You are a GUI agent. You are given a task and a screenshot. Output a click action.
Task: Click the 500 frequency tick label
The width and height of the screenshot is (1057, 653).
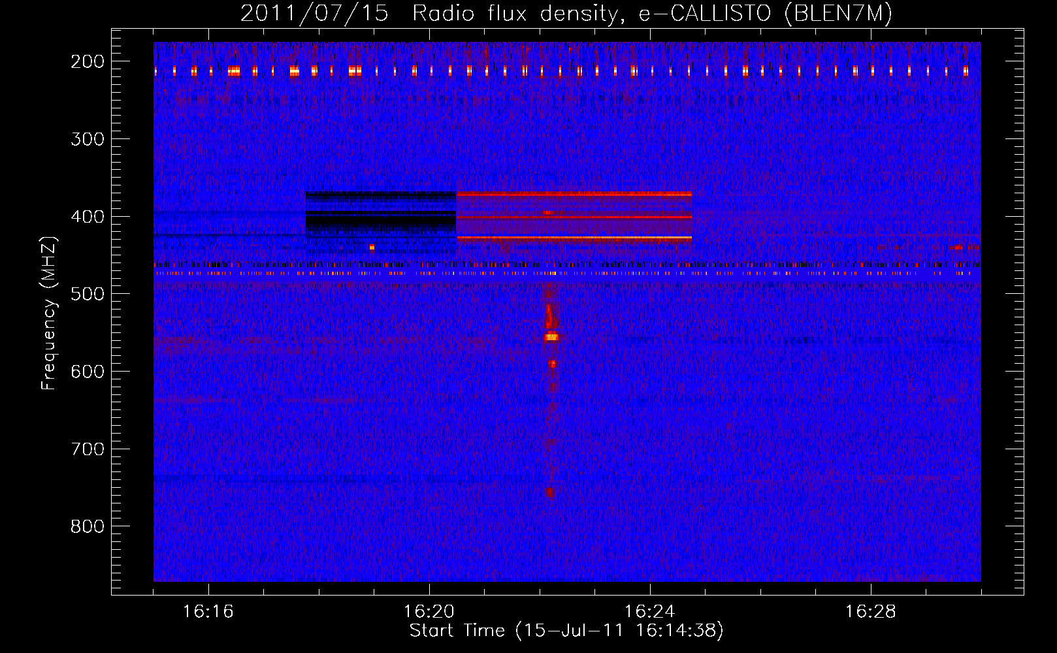pyautogui.click(x=88, y=294)
